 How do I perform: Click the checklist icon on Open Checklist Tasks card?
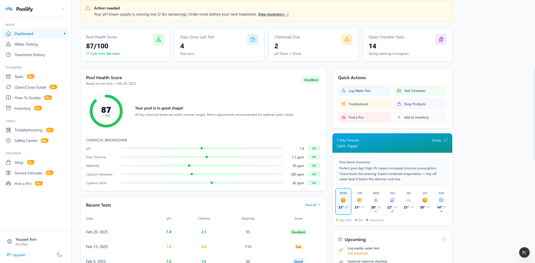tap(441, 39)
